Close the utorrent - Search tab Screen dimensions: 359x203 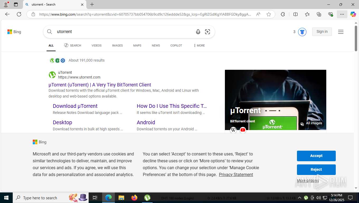tap(82, 4)
